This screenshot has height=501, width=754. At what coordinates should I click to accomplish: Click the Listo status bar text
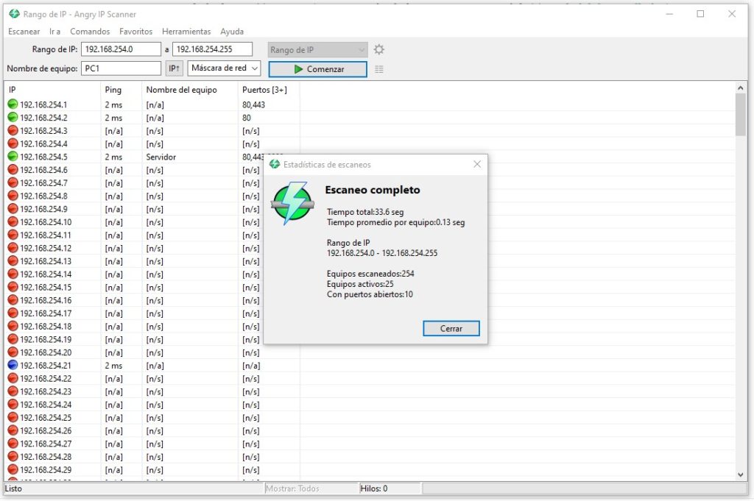point(13,488)
